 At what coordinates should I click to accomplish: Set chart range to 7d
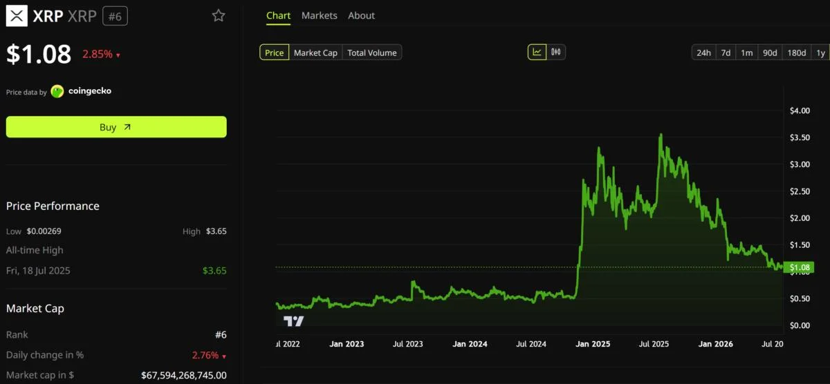click(x=726, y=52)
